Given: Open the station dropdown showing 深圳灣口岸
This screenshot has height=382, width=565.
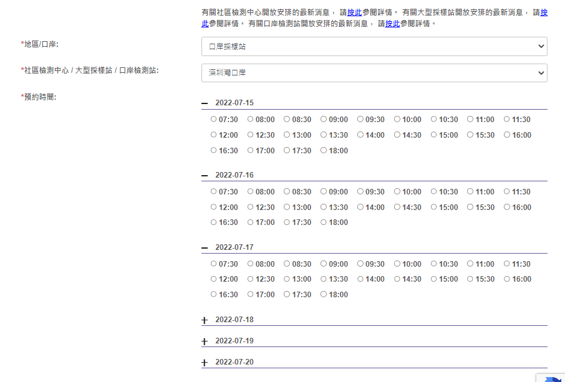Looking at the screenshot, I should tap(373, 72).
